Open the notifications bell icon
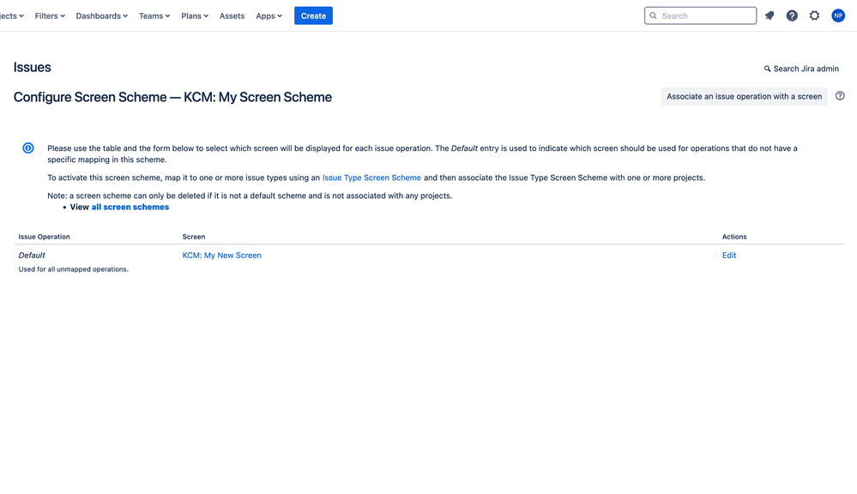This screenshot has width=857, height=494. click(x=769, y=15)
